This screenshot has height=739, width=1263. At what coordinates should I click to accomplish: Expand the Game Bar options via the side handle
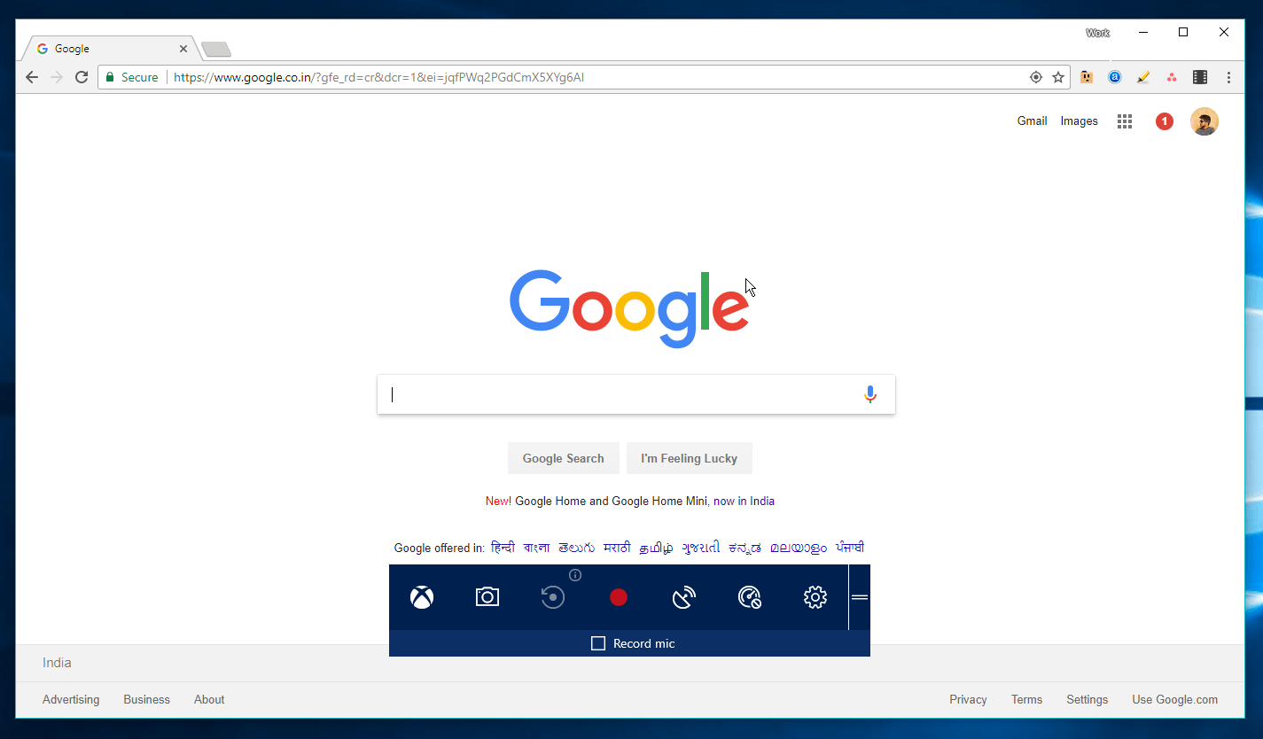(859, 597)
